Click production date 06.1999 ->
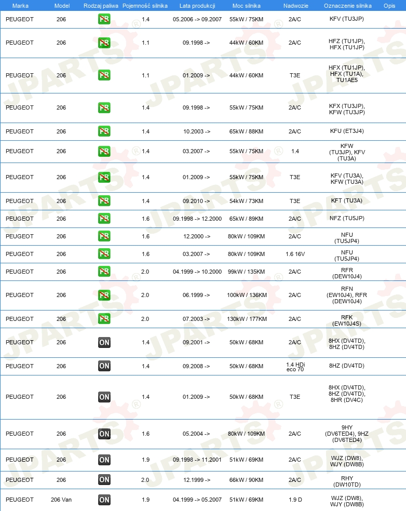406x511 pixels. click(196, 295)
